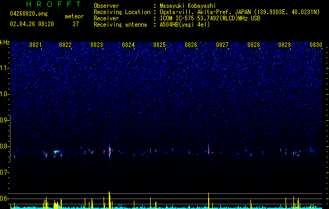329x209 pixels.
Task: Click the meteor echo just before 0827
Action: 208,150
